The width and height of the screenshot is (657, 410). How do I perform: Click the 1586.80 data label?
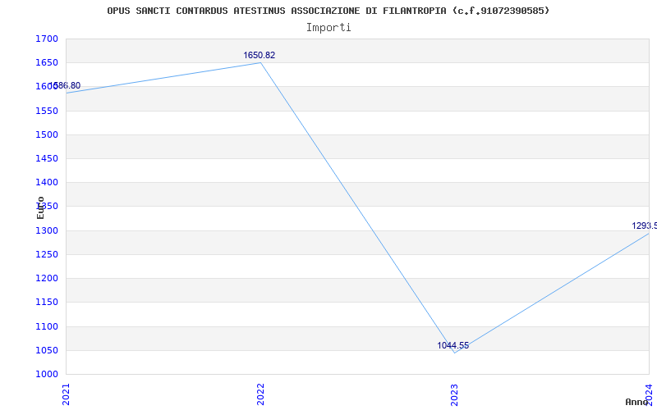[65, 86]
